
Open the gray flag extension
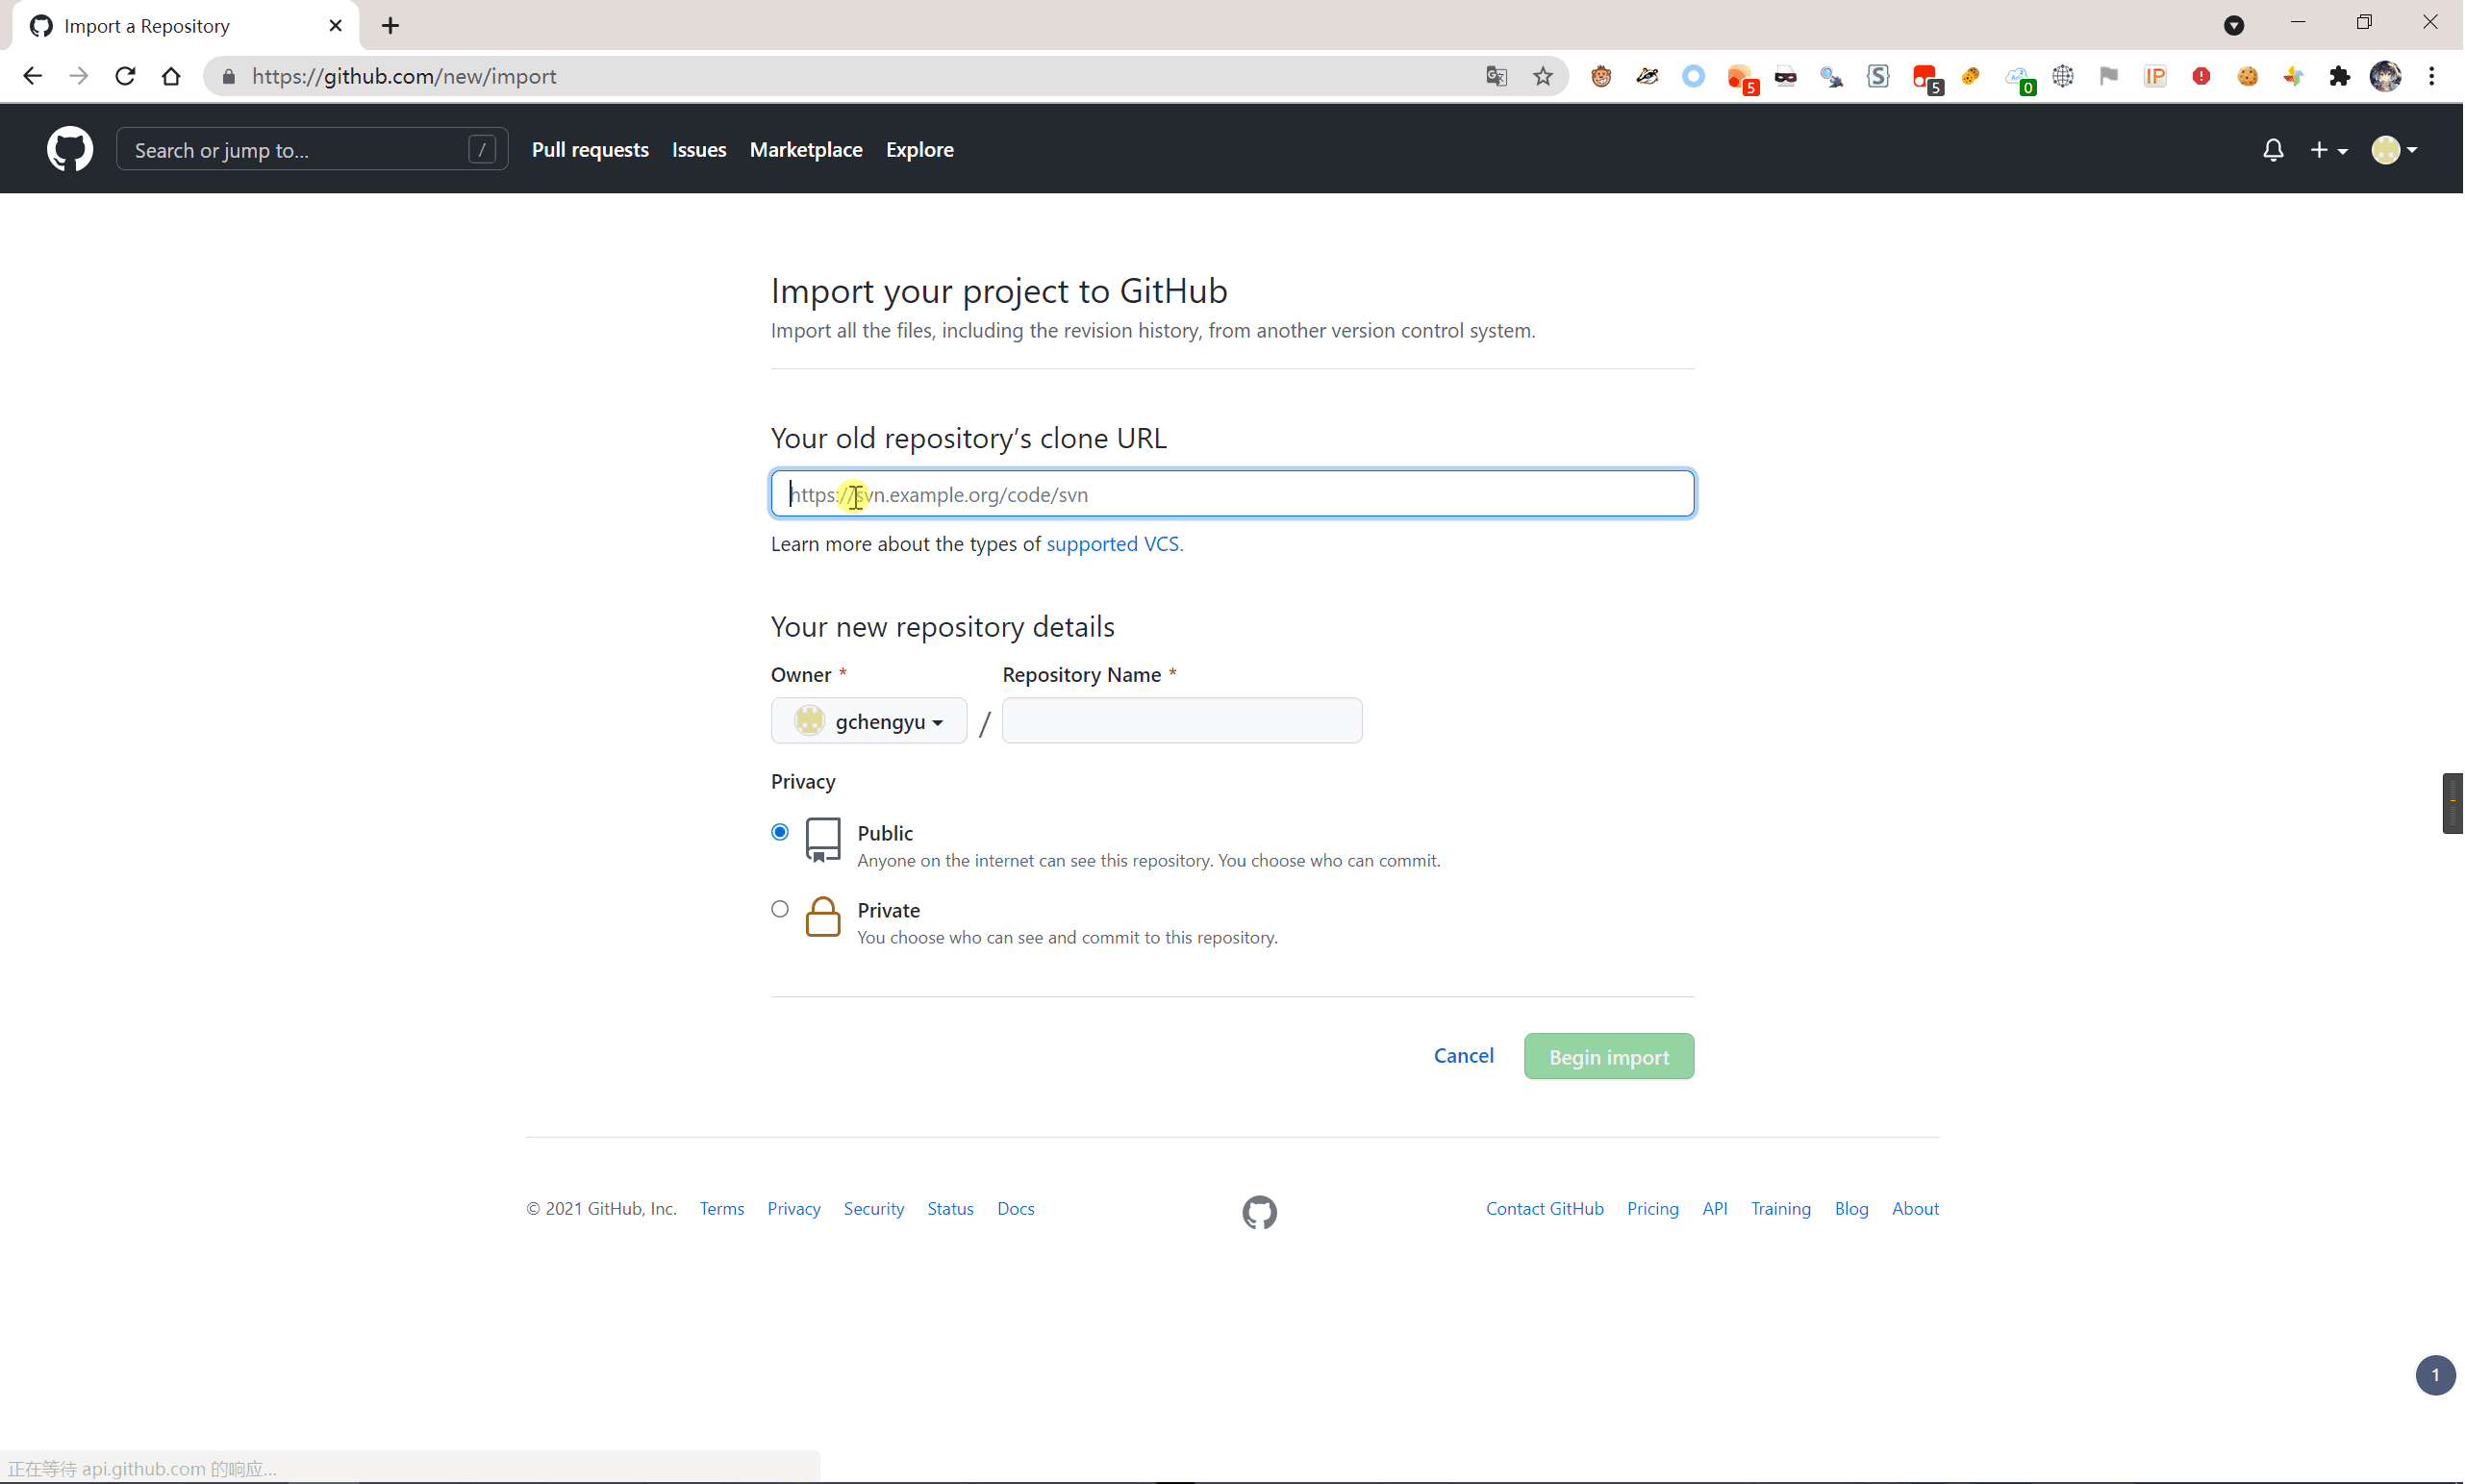click(x=2108, y=76)
